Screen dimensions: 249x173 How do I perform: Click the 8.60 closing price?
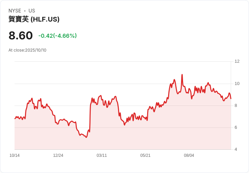tap(21, 35)
